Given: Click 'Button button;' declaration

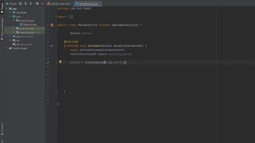Looking at the screenshot, I should 81,33.
